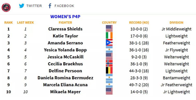Screen dimensions: 196x100
Task: Click the RECORD (KO) column header
Action: [x=139, y=23]
